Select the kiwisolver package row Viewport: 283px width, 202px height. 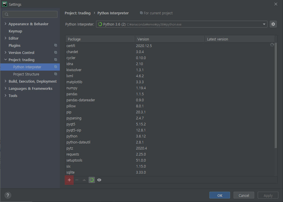[170, 70]
